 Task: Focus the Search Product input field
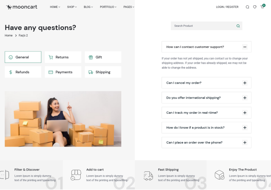(x=204, y=26)
